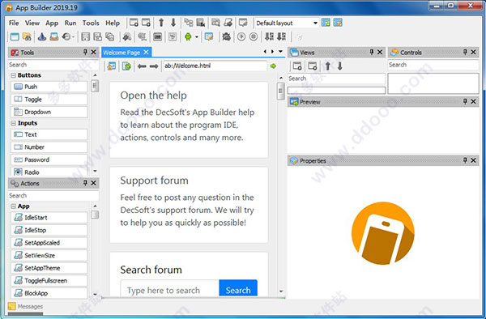Open the Run menu
This screenshot has height=319, width=486.
click(70, 23)
